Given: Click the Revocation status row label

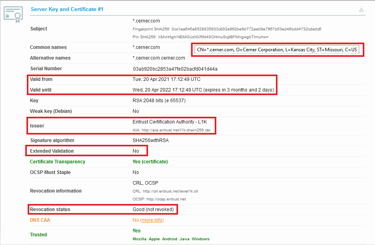Looking at the screenshot, I should coord(50,209).
